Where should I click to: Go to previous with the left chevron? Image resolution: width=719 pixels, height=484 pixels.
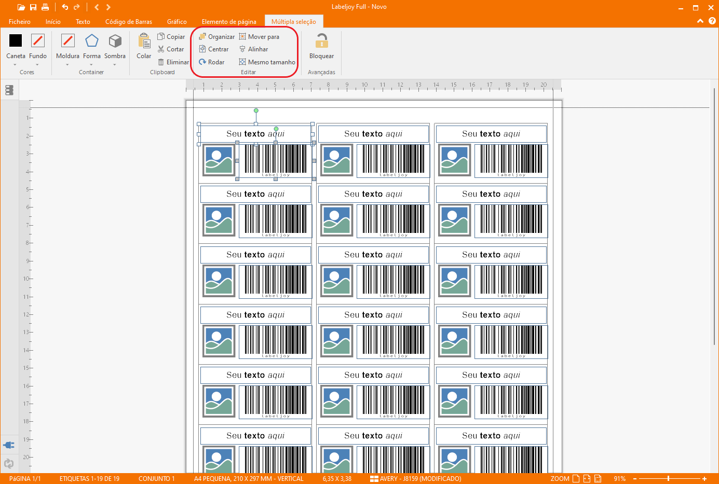[97, 7]
